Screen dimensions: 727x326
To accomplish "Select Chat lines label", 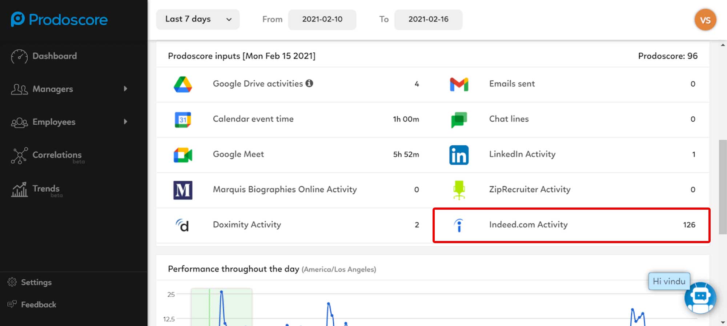I will click(509, 119).
